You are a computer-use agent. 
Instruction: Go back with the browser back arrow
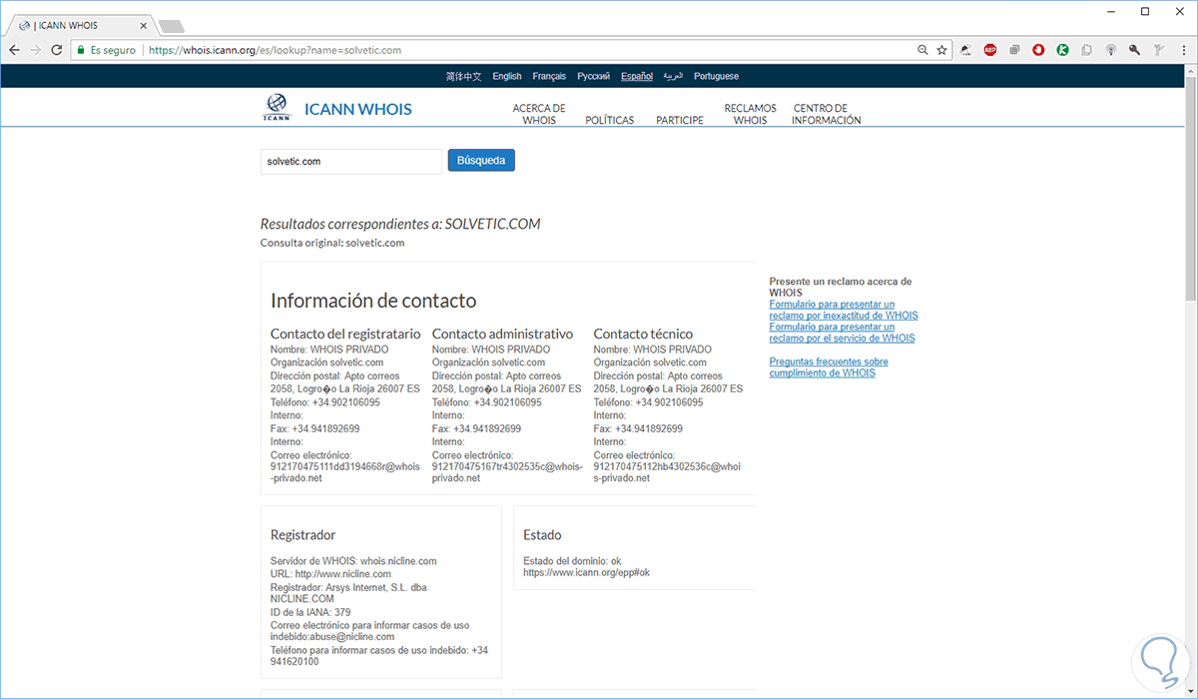(x=14, y=50)
